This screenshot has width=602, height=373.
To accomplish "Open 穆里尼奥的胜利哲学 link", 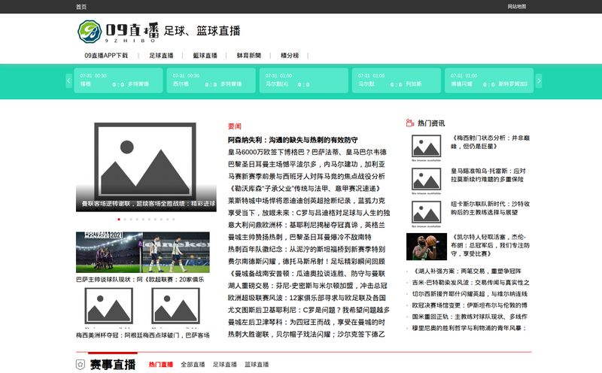I will 469,328.
